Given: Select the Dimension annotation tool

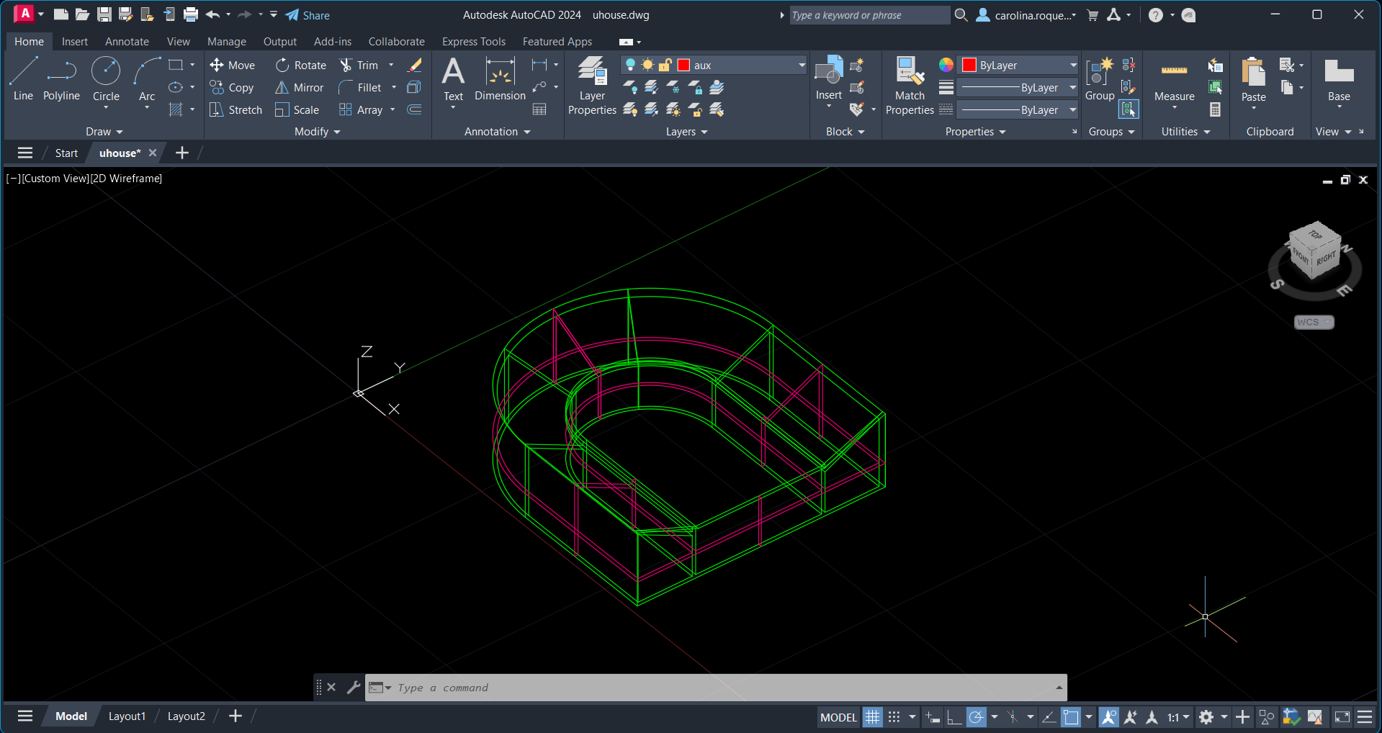Looking at the screenshot, I should point(500,78).
